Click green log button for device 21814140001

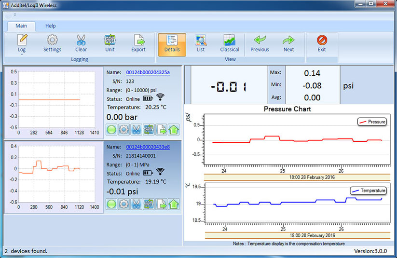tap(111, 204)
